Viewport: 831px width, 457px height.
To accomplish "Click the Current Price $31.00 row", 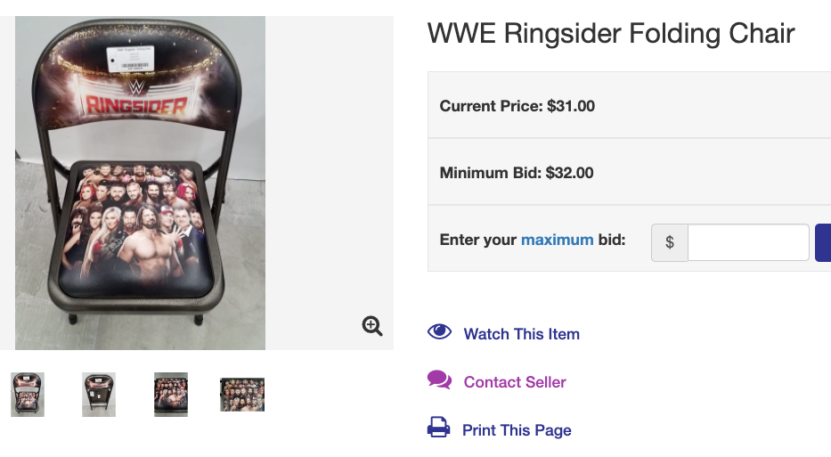I will 629,105.
